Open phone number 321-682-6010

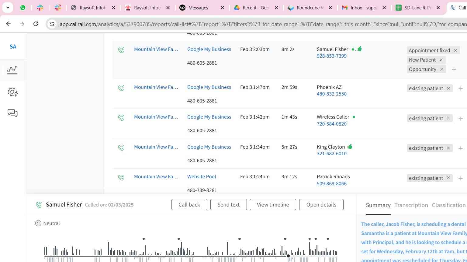coord(331,154)
